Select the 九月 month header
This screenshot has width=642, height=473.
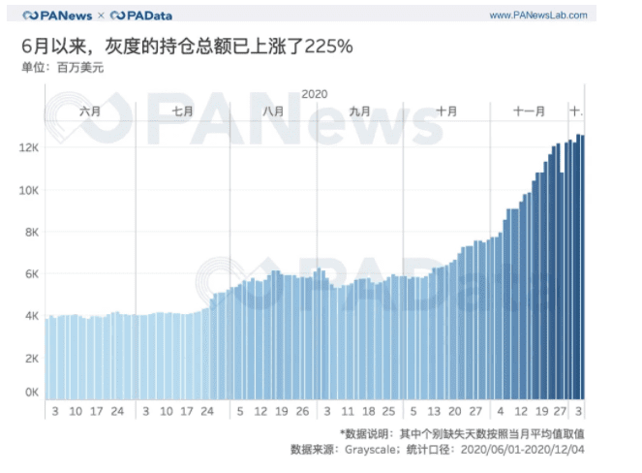pyautogui.click(x=359, y=111)
